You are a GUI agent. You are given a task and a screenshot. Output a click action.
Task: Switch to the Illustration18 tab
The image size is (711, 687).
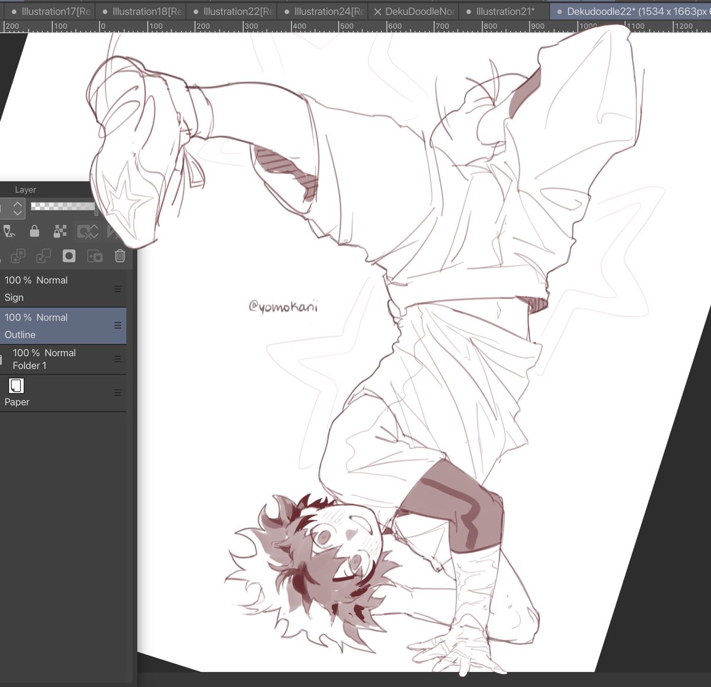140,11
